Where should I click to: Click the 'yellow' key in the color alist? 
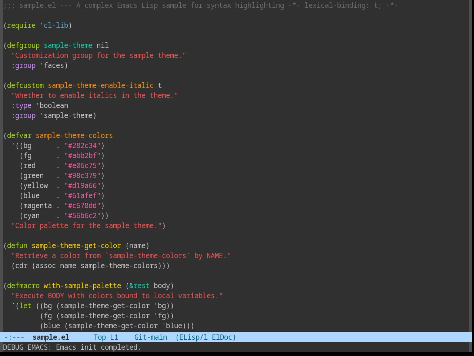coord(36,185)
